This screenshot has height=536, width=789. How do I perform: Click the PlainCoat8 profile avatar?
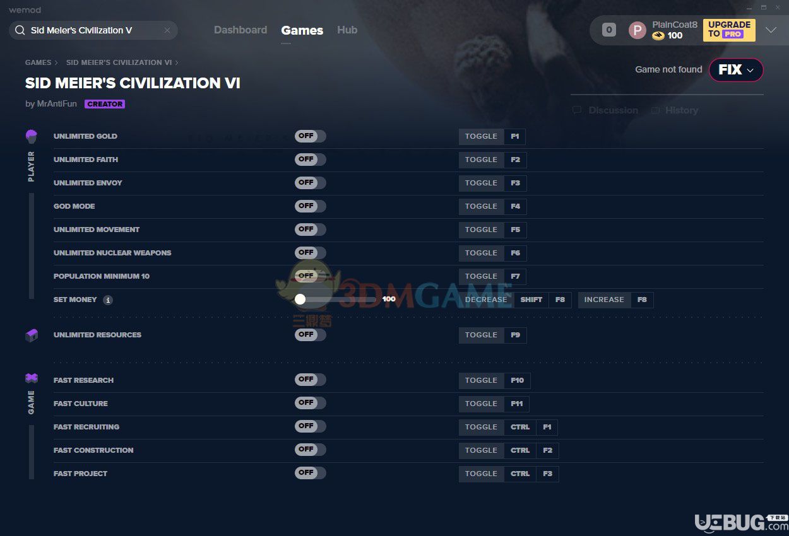pyautogui.click(x=638, y=30)
